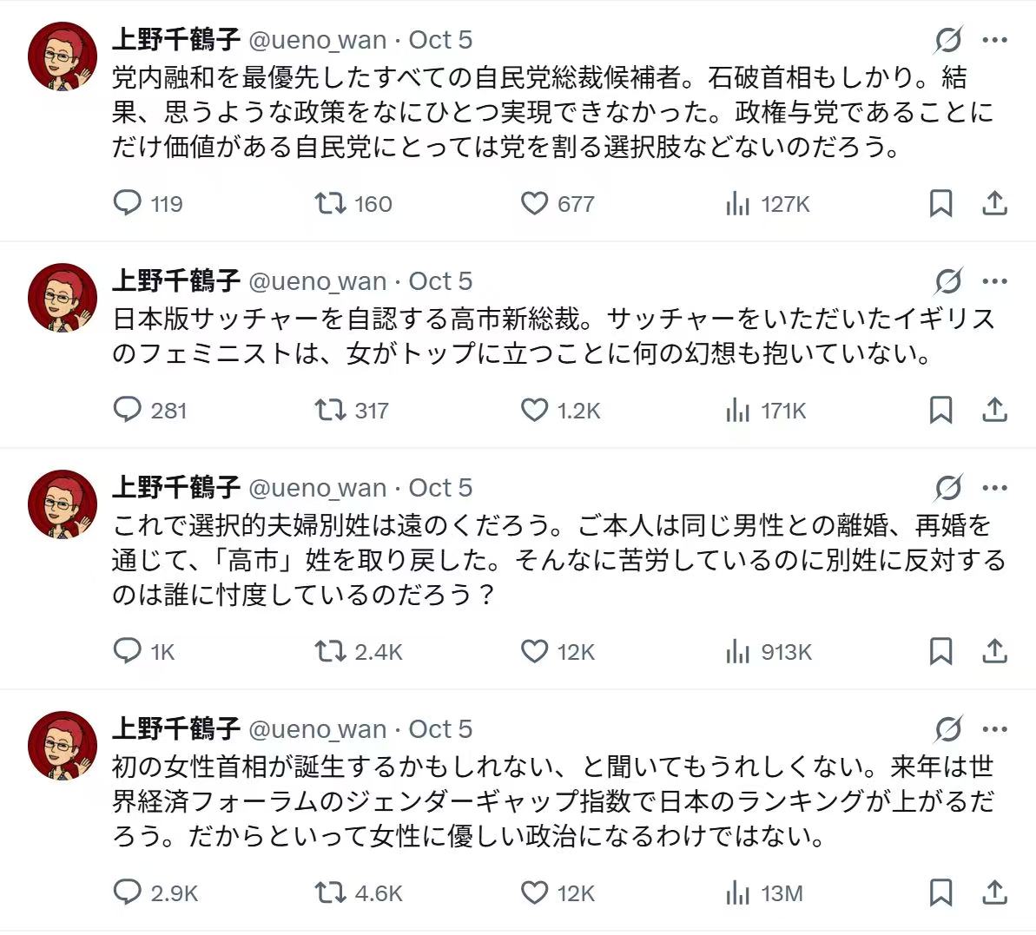Repost the tweet with 2.4K reposts
The image size is (1036, 935).
pos(329,651)
